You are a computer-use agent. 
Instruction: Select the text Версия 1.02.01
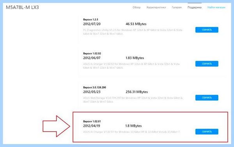[92, 121]
